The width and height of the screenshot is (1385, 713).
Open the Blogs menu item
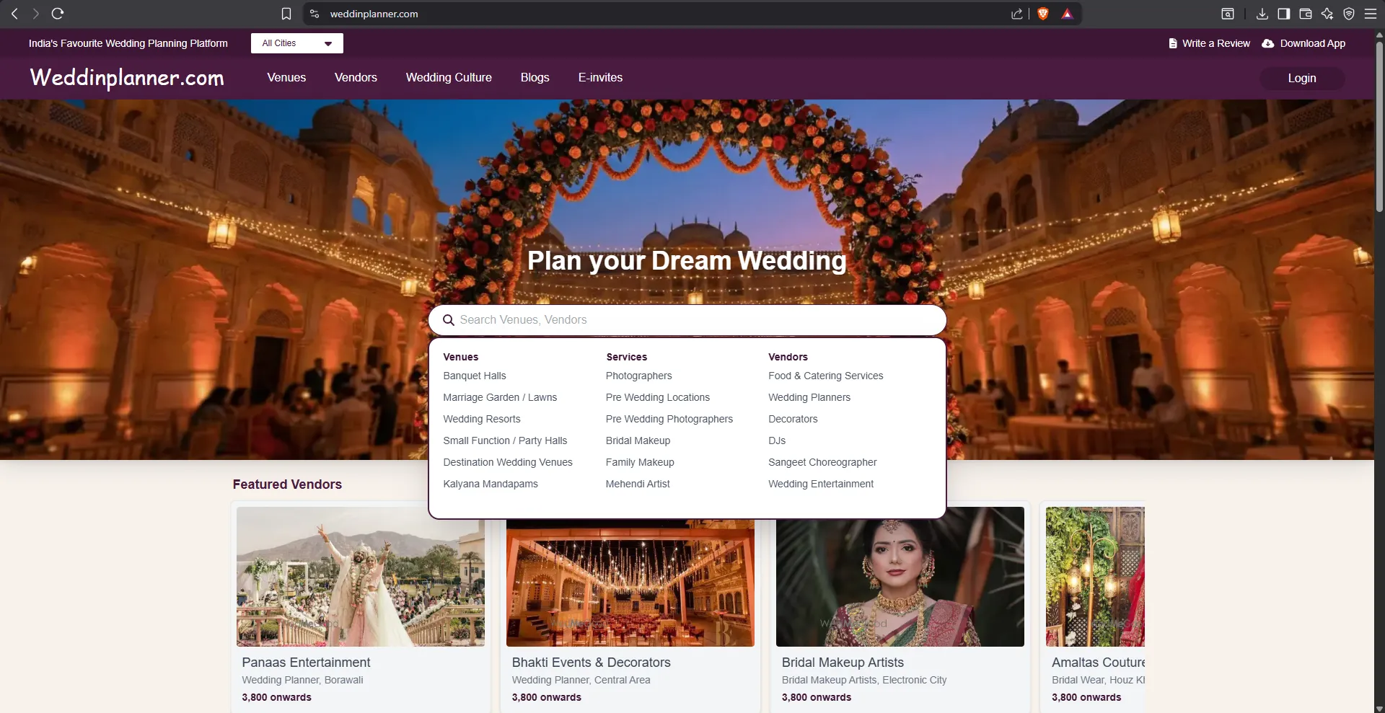(535, 78)
